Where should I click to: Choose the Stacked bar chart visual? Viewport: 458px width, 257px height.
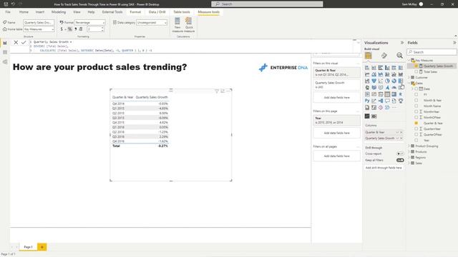coord(367,68)
